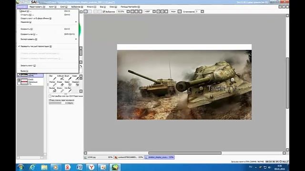Choose Закрыть холст in the File menu
This screenshot has height=171, width=305.
(48, 66)
